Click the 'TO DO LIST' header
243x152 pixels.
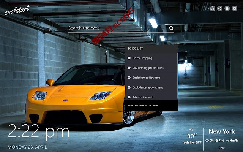(x=135, y=49)
